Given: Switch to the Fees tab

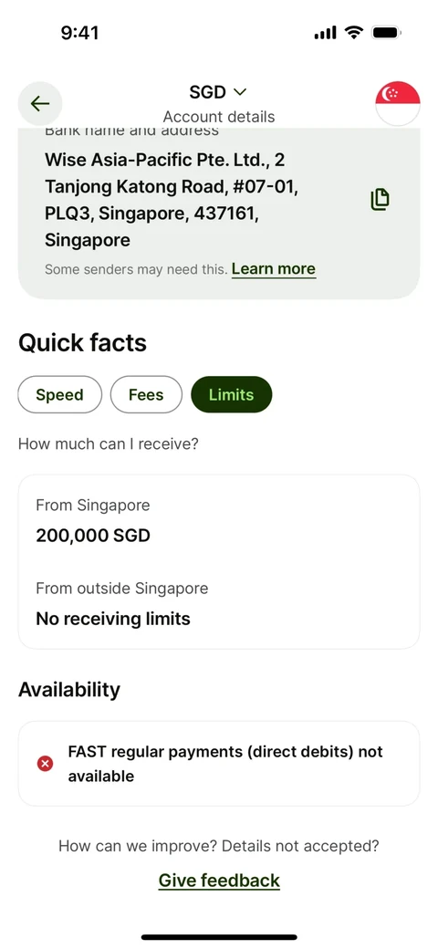Looking at the screenshot, I should tap(146, 394).
